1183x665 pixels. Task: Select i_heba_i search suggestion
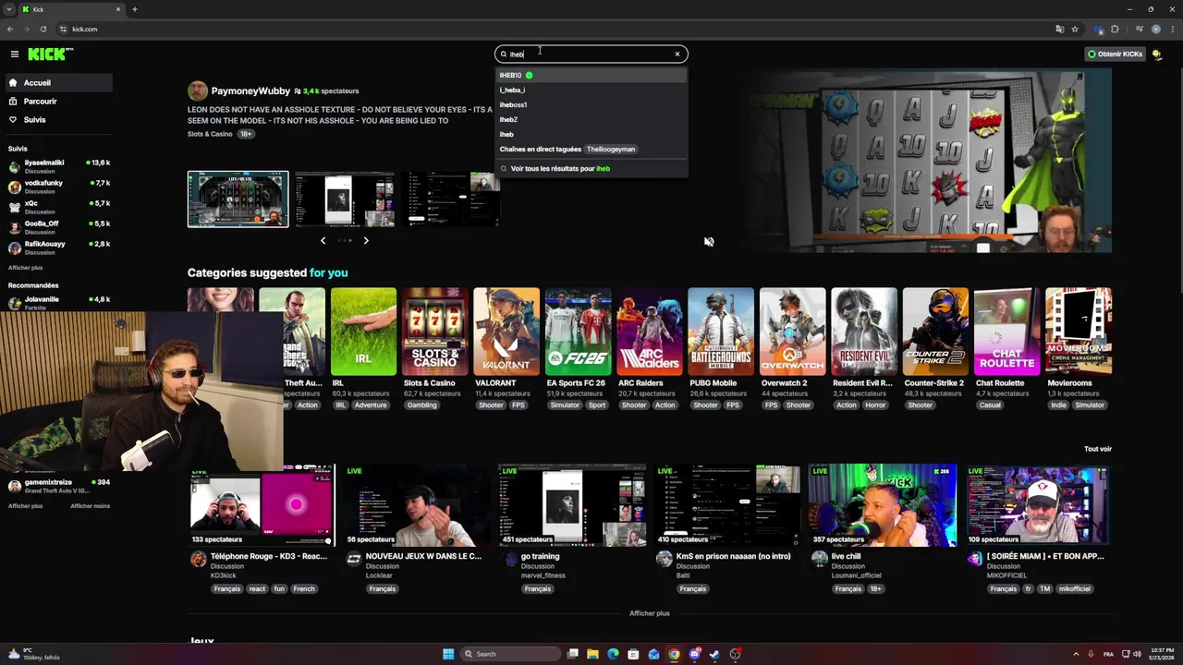[591, 90]
